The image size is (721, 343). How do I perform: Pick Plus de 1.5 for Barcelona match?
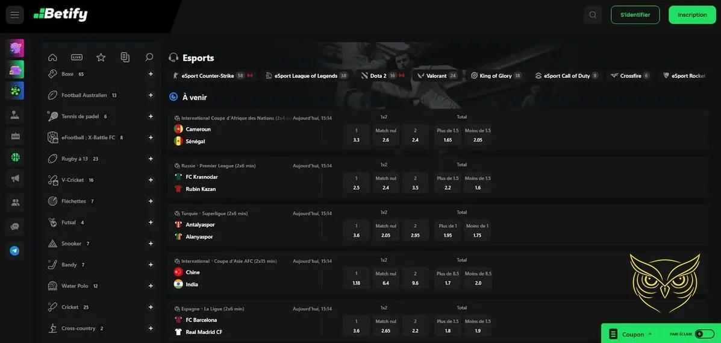448,326
